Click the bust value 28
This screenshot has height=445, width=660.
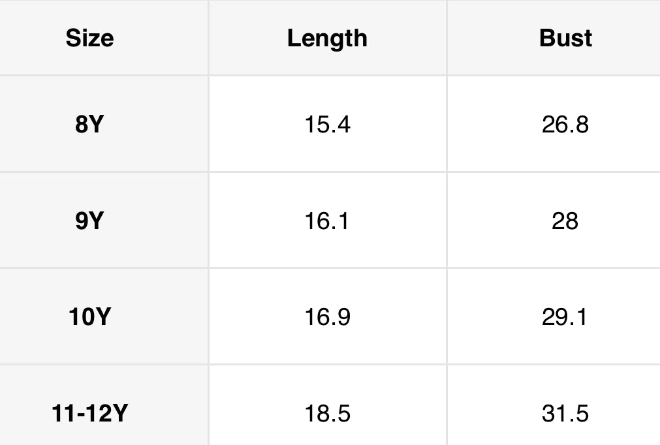click(565, 221)
